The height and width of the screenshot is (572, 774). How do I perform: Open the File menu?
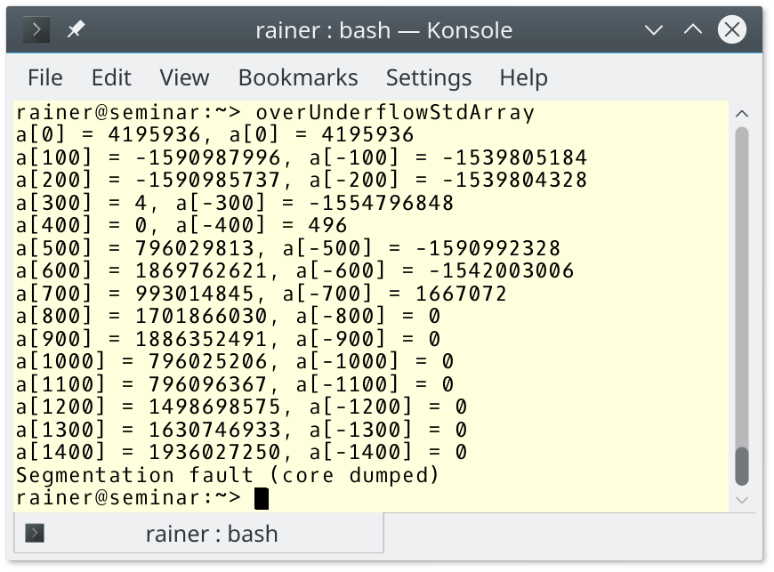(44, 77)
